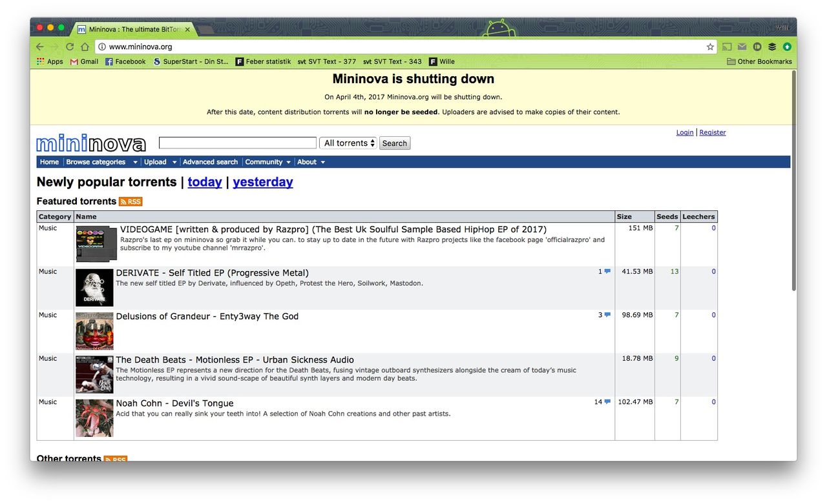Click the Delusions of Grandeur cover thumbnail

click(94, 331)
